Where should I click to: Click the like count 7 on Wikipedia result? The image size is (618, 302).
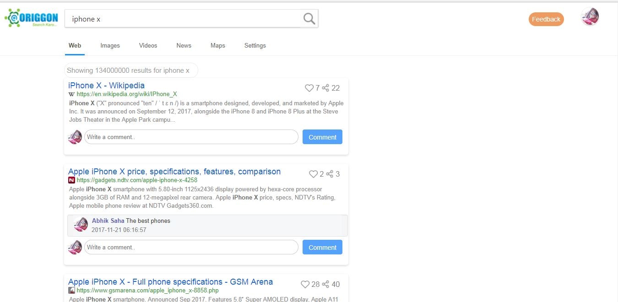pyautogui.click(x=318, y=88)
